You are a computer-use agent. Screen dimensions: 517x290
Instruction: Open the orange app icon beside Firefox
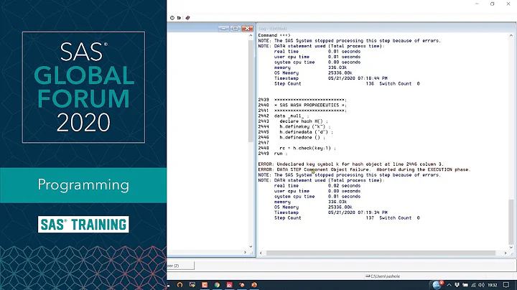click(x=242, y=285)
